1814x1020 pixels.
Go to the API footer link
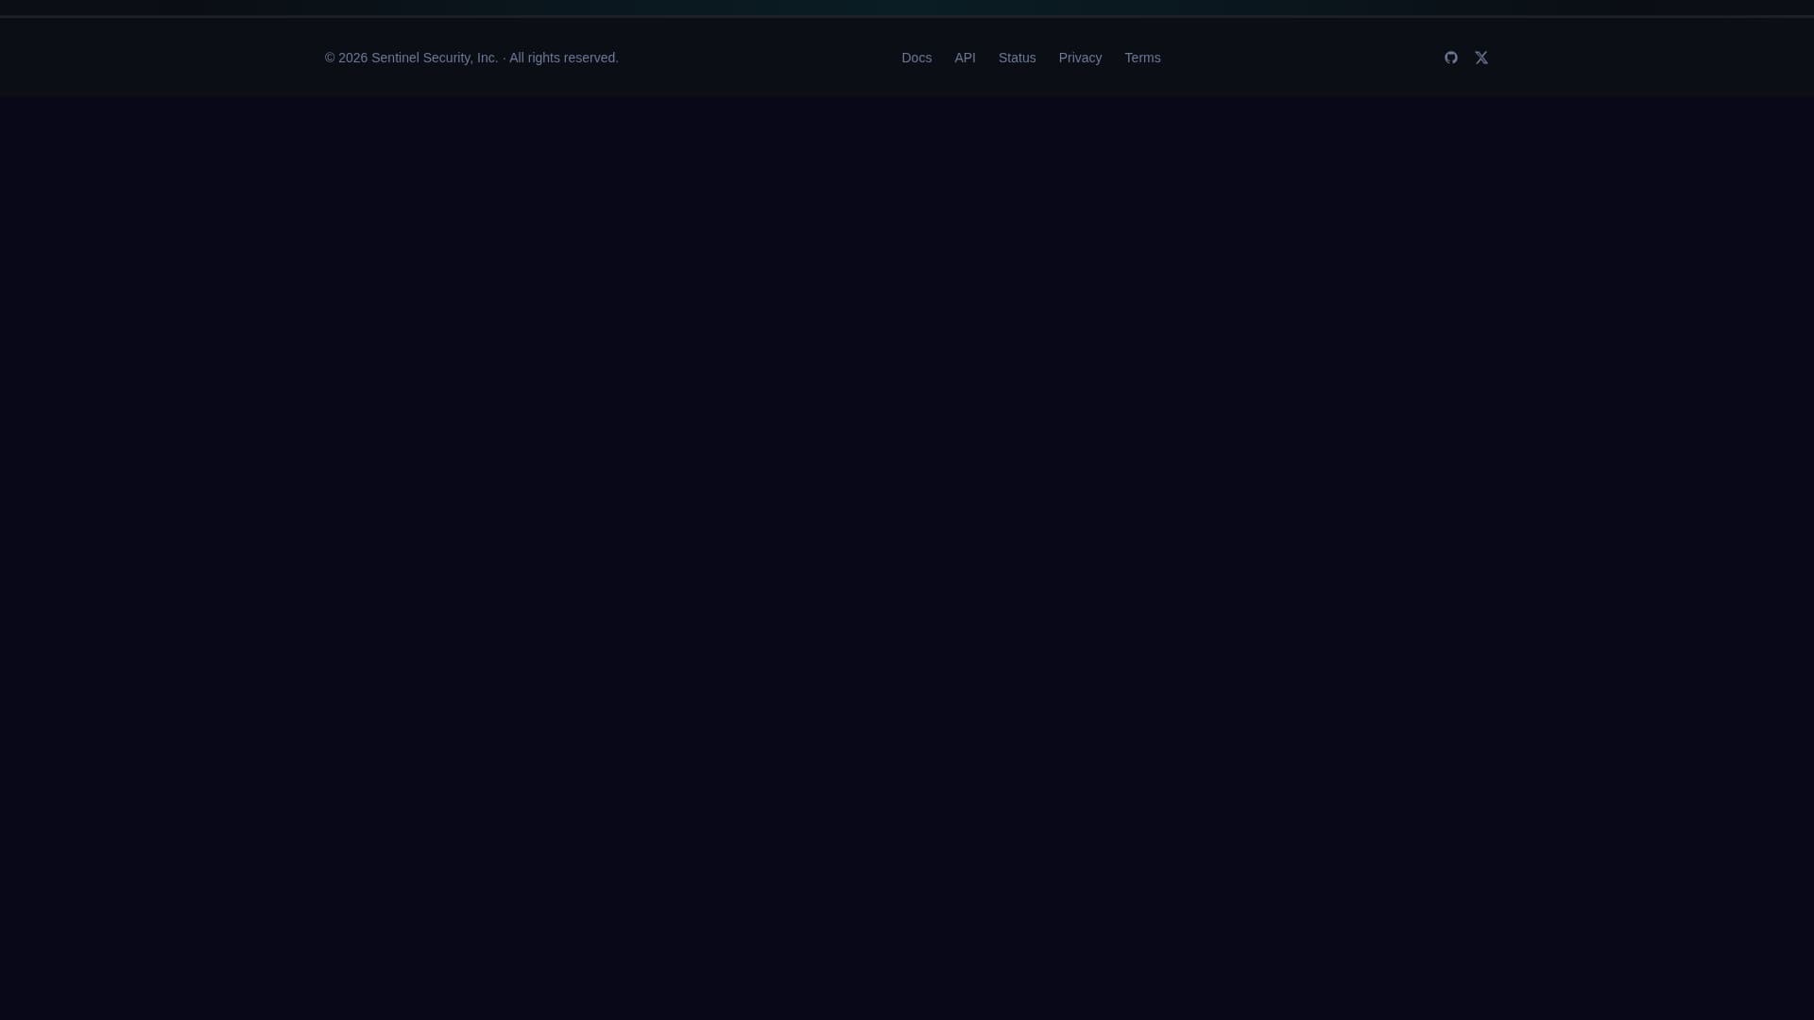point(965,58)
